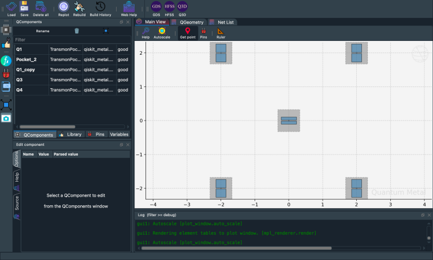The height and width of the screenshot is (260, 433).
Task: Click the center qubit in the plot
Action: pyautogui.click(x=289, y=120)
